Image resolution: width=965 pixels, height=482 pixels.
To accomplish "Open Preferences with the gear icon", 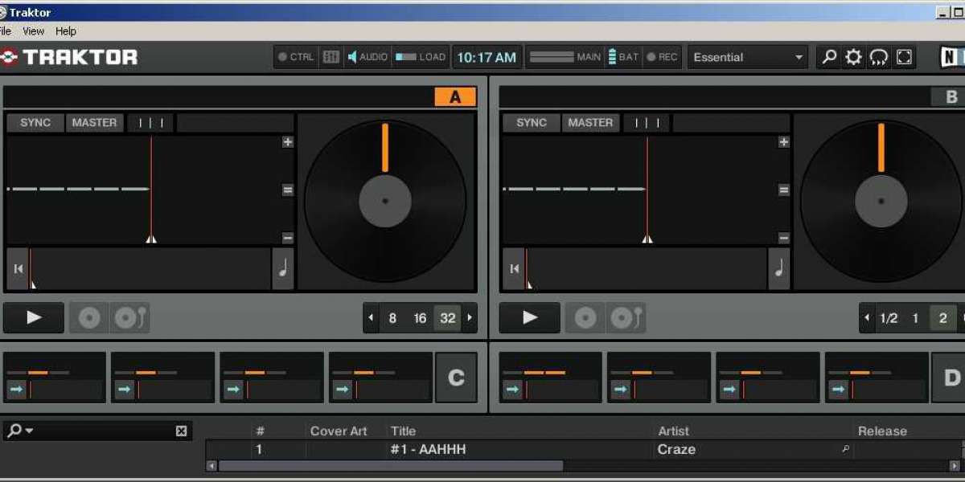I will [853, 57].
